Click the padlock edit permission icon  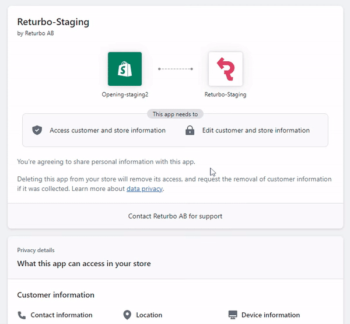coord(190,130)
